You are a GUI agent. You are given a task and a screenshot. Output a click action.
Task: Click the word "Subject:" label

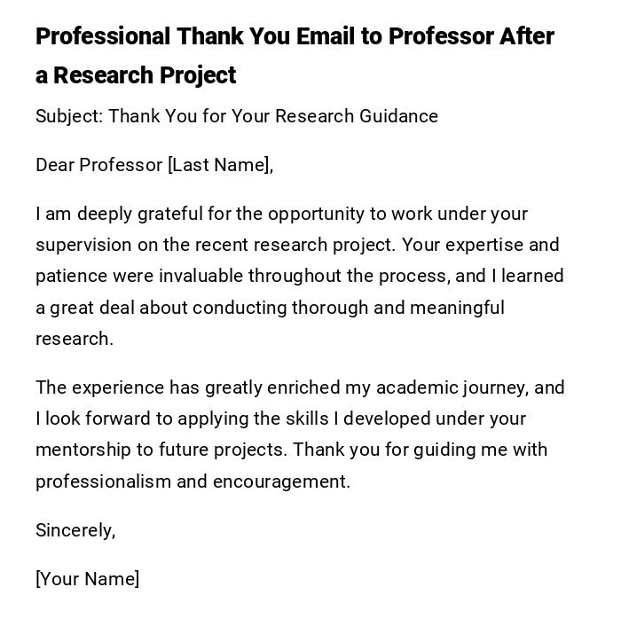68,116
